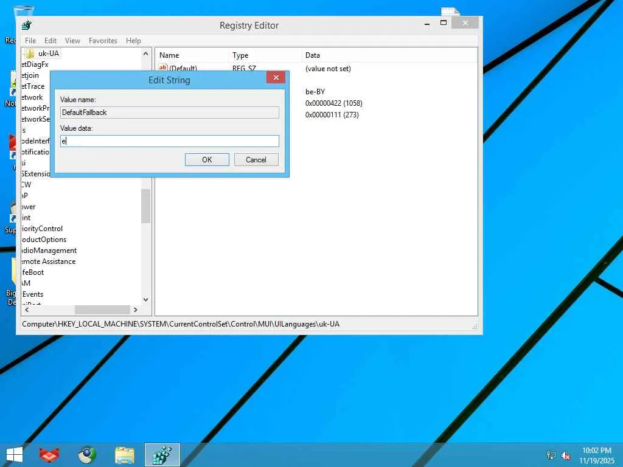Screen dimensions: 623x467
Task: Select the Remote Assistance tree key
Action: tap(49, 261)
